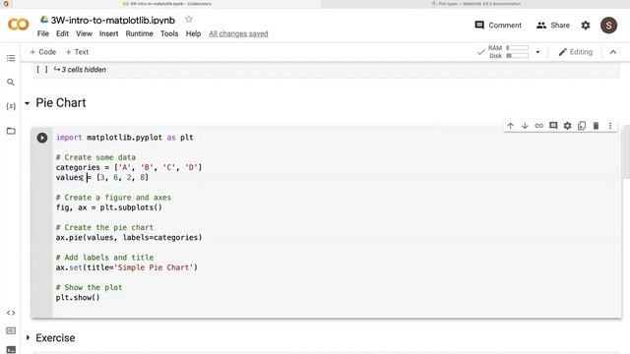630x354 pixels.
Task: Run the Pie Chart code cell
Action: 42,138
